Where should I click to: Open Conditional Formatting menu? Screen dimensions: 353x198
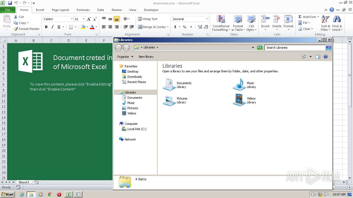click(221, 23)
